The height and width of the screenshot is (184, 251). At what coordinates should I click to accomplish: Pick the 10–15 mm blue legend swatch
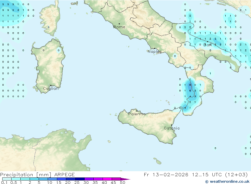coord(52,179)
